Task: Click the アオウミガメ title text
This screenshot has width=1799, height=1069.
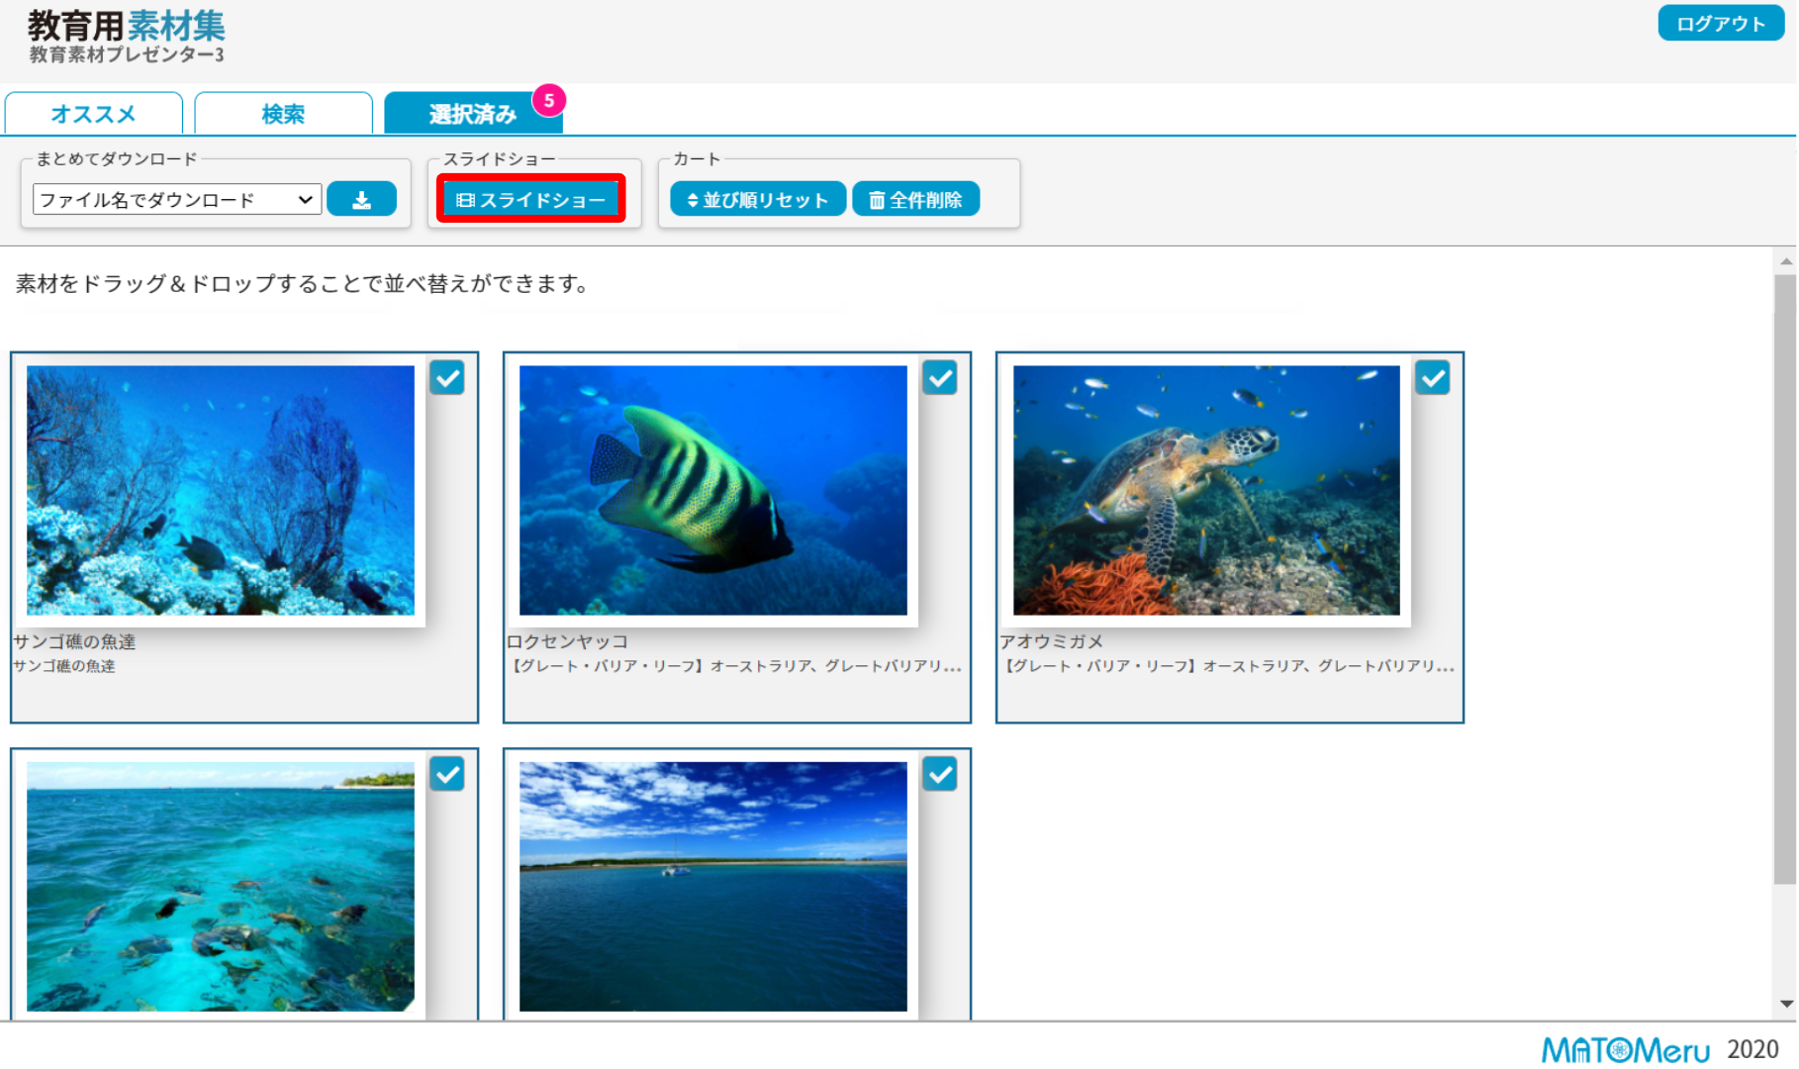Action: coord(1051,641)
